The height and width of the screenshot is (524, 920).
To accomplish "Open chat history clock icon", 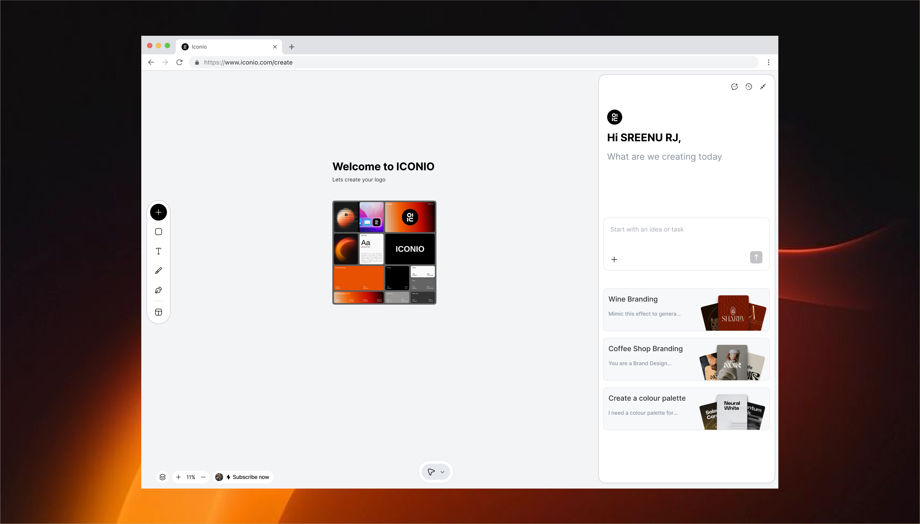I will (x=749, y=86).
